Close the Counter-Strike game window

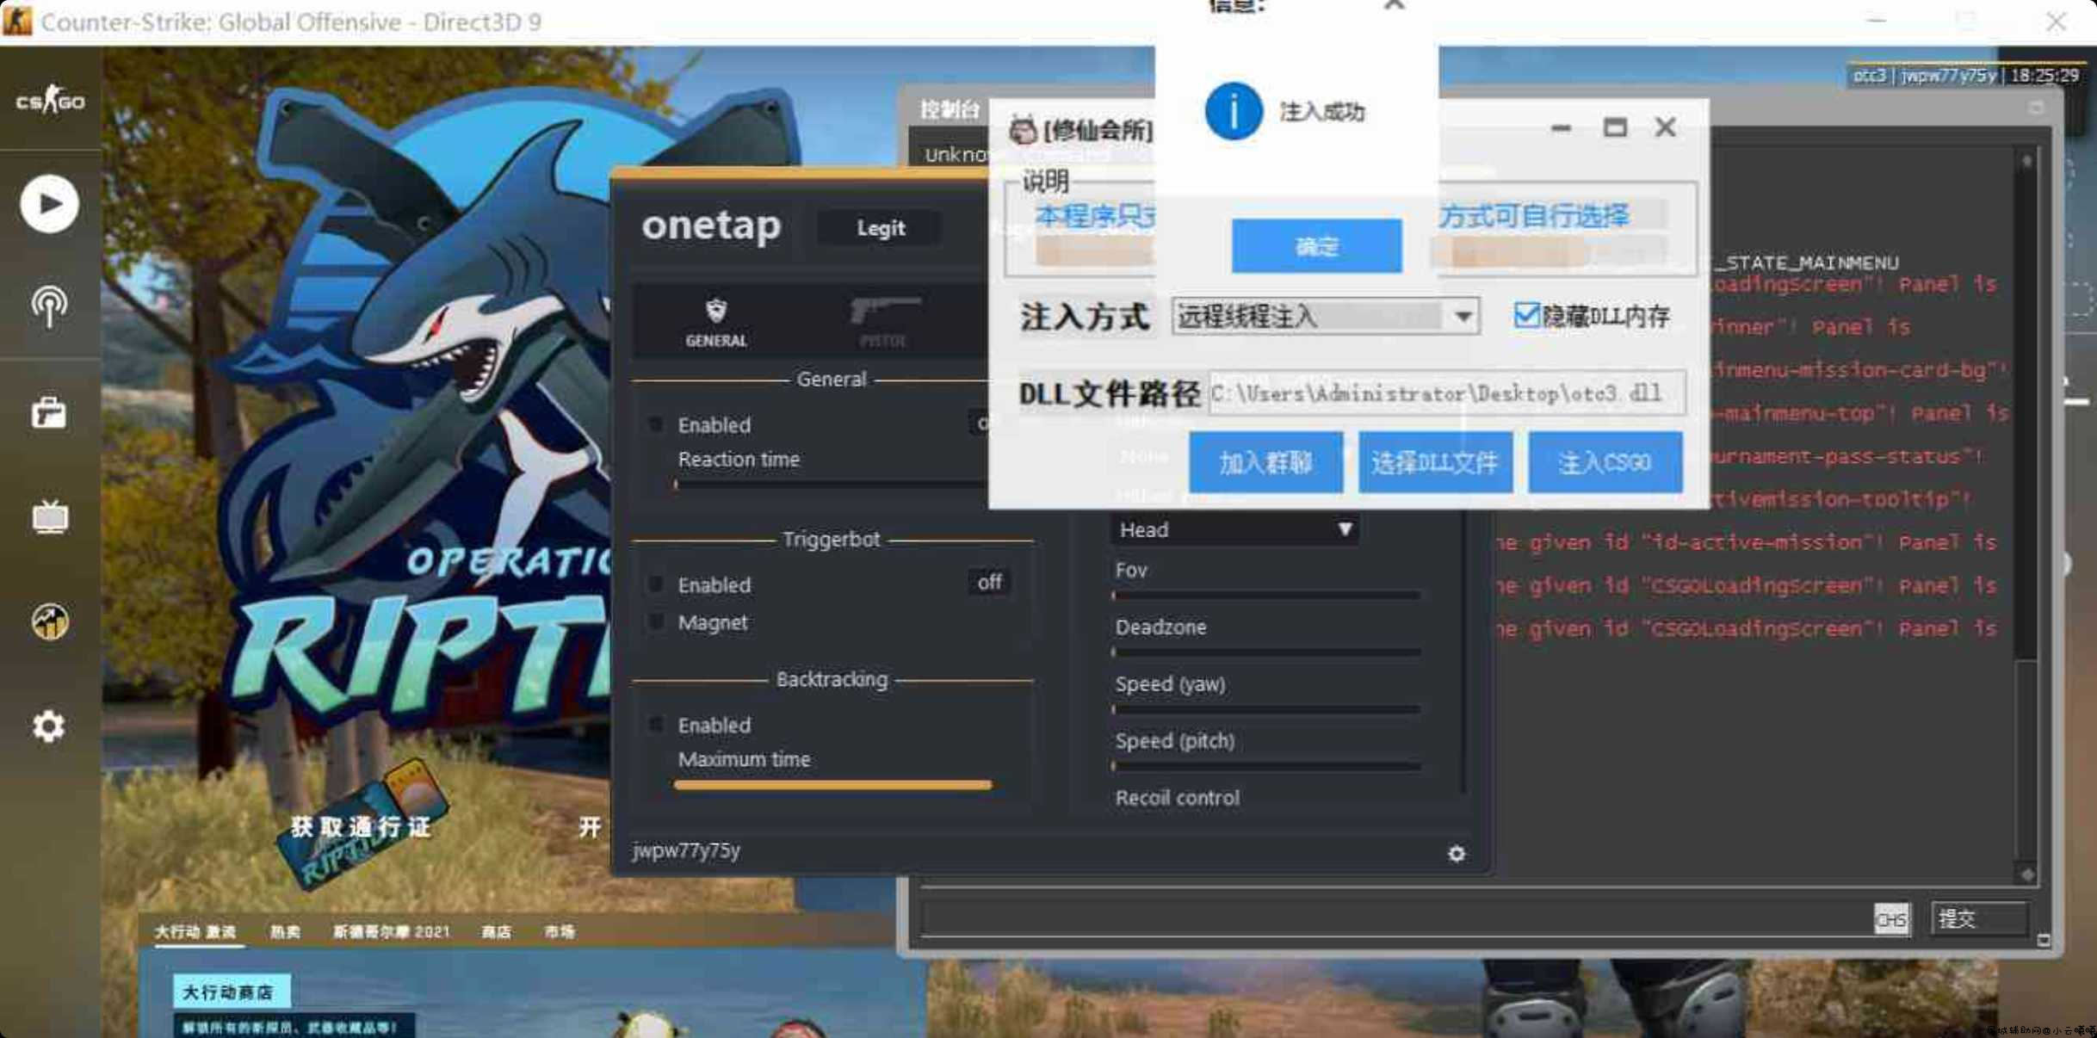coord(2056,21)
